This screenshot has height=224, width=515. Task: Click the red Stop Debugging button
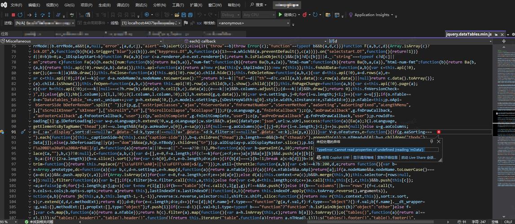click(13, 15)
